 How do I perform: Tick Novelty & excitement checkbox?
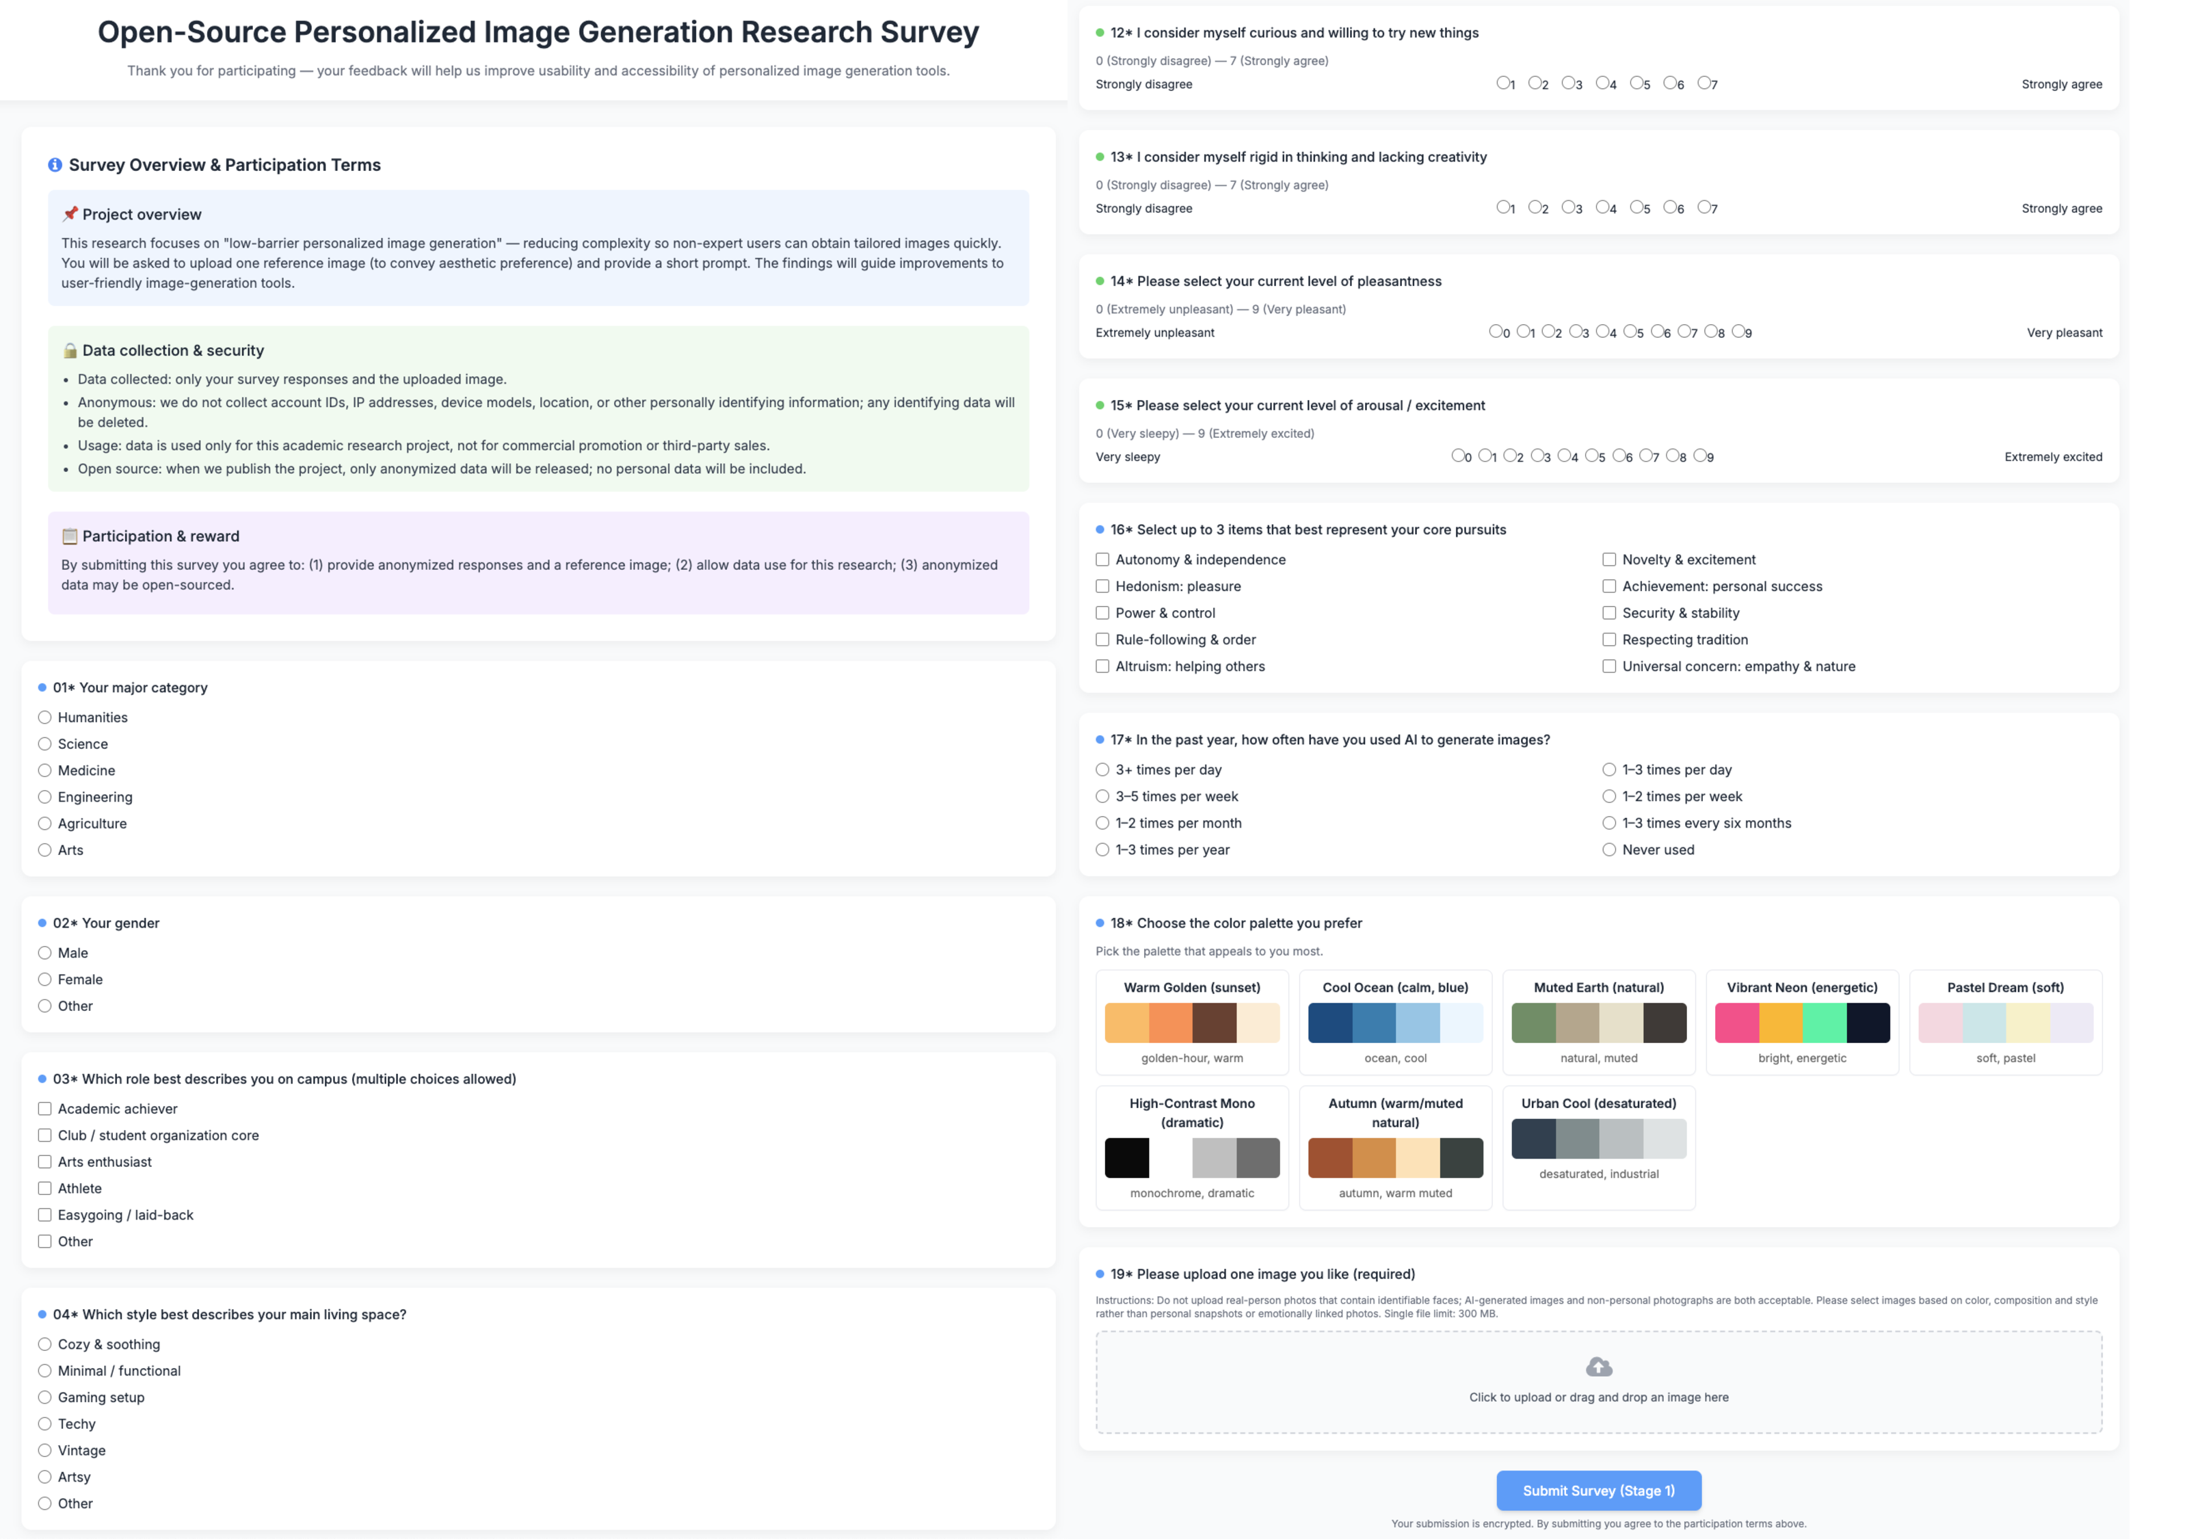1609,560
